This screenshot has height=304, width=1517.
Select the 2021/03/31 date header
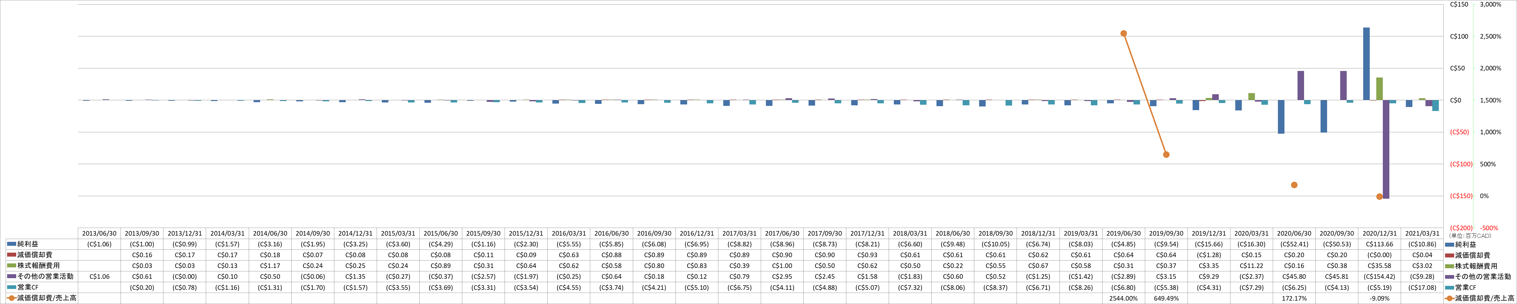[1422, 233]
